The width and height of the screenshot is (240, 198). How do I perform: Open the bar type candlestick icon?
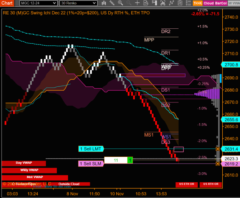coord(104,3)
